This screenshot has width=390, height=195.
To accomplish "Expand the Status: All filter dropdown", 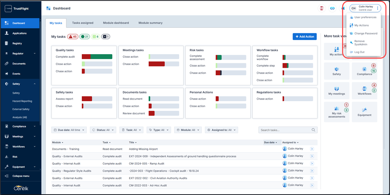I will (x=103, y=130).
